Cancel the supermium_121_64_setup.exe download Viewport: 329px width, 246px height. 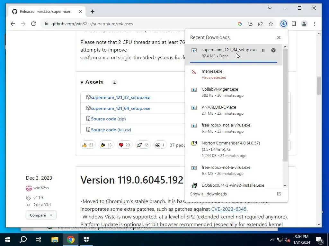tap(273, 50)
